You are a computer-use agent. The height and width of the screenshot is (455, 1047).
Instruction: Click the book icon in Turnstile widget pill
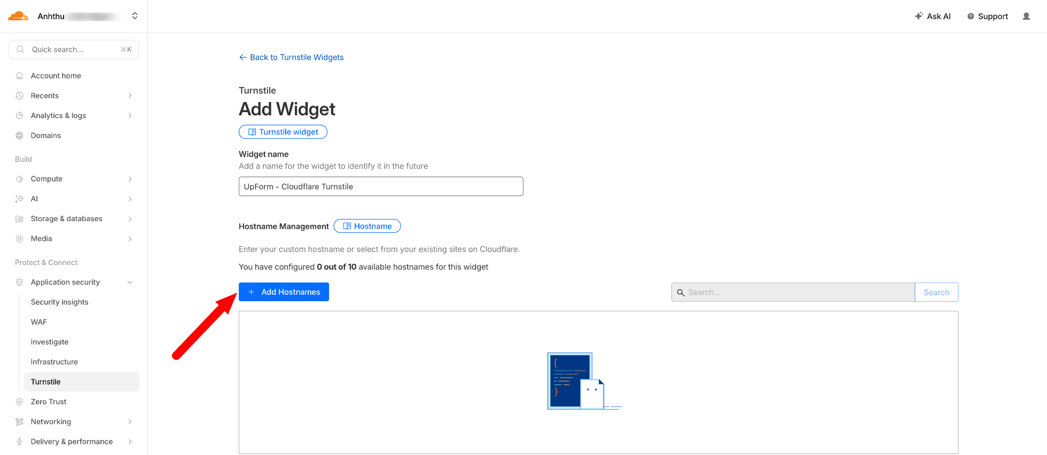pyautogui.click(x=252, y=132)
